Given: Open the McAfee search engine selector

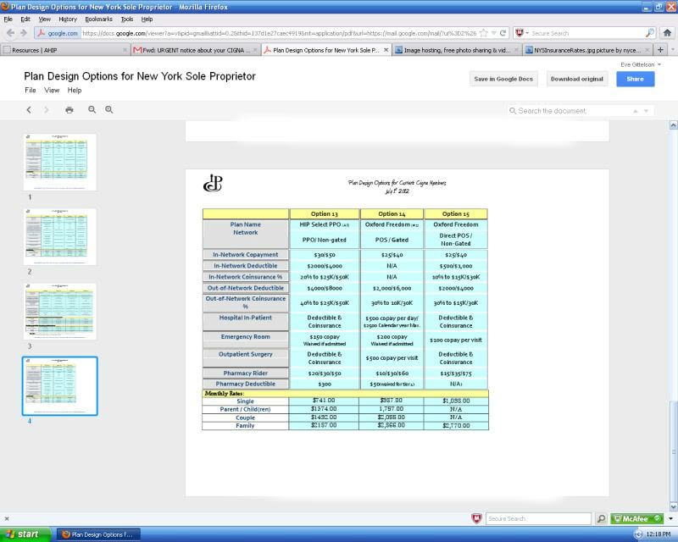Looking at the screenshot, I should point(522,33).
